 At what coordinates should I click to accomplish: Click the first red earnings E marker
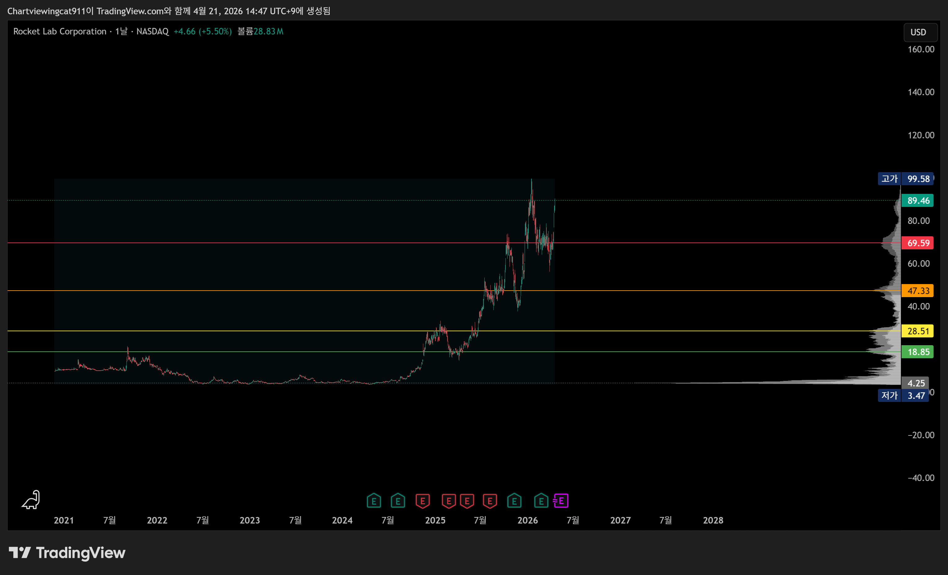[x=422, y=501]
